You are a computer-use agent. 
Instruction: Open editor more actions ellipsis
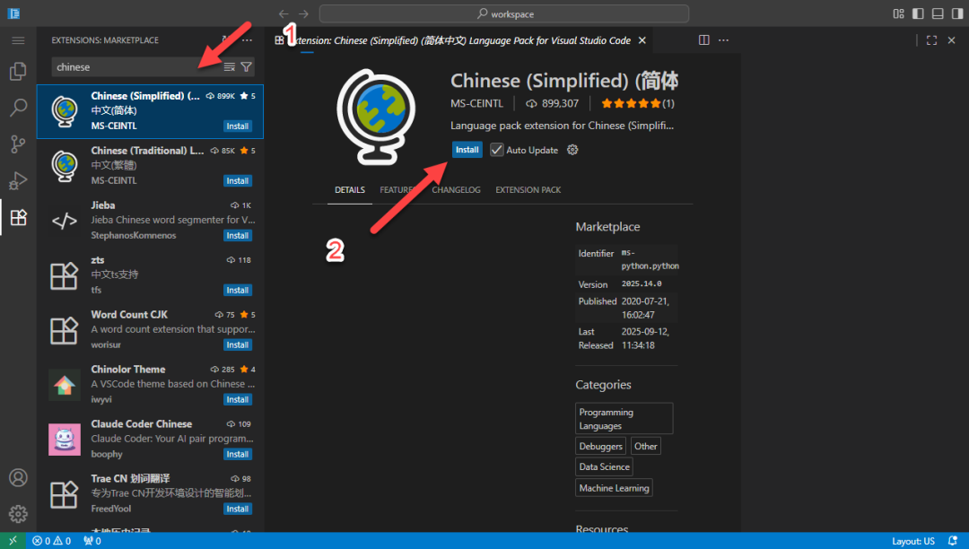(724, 40)
